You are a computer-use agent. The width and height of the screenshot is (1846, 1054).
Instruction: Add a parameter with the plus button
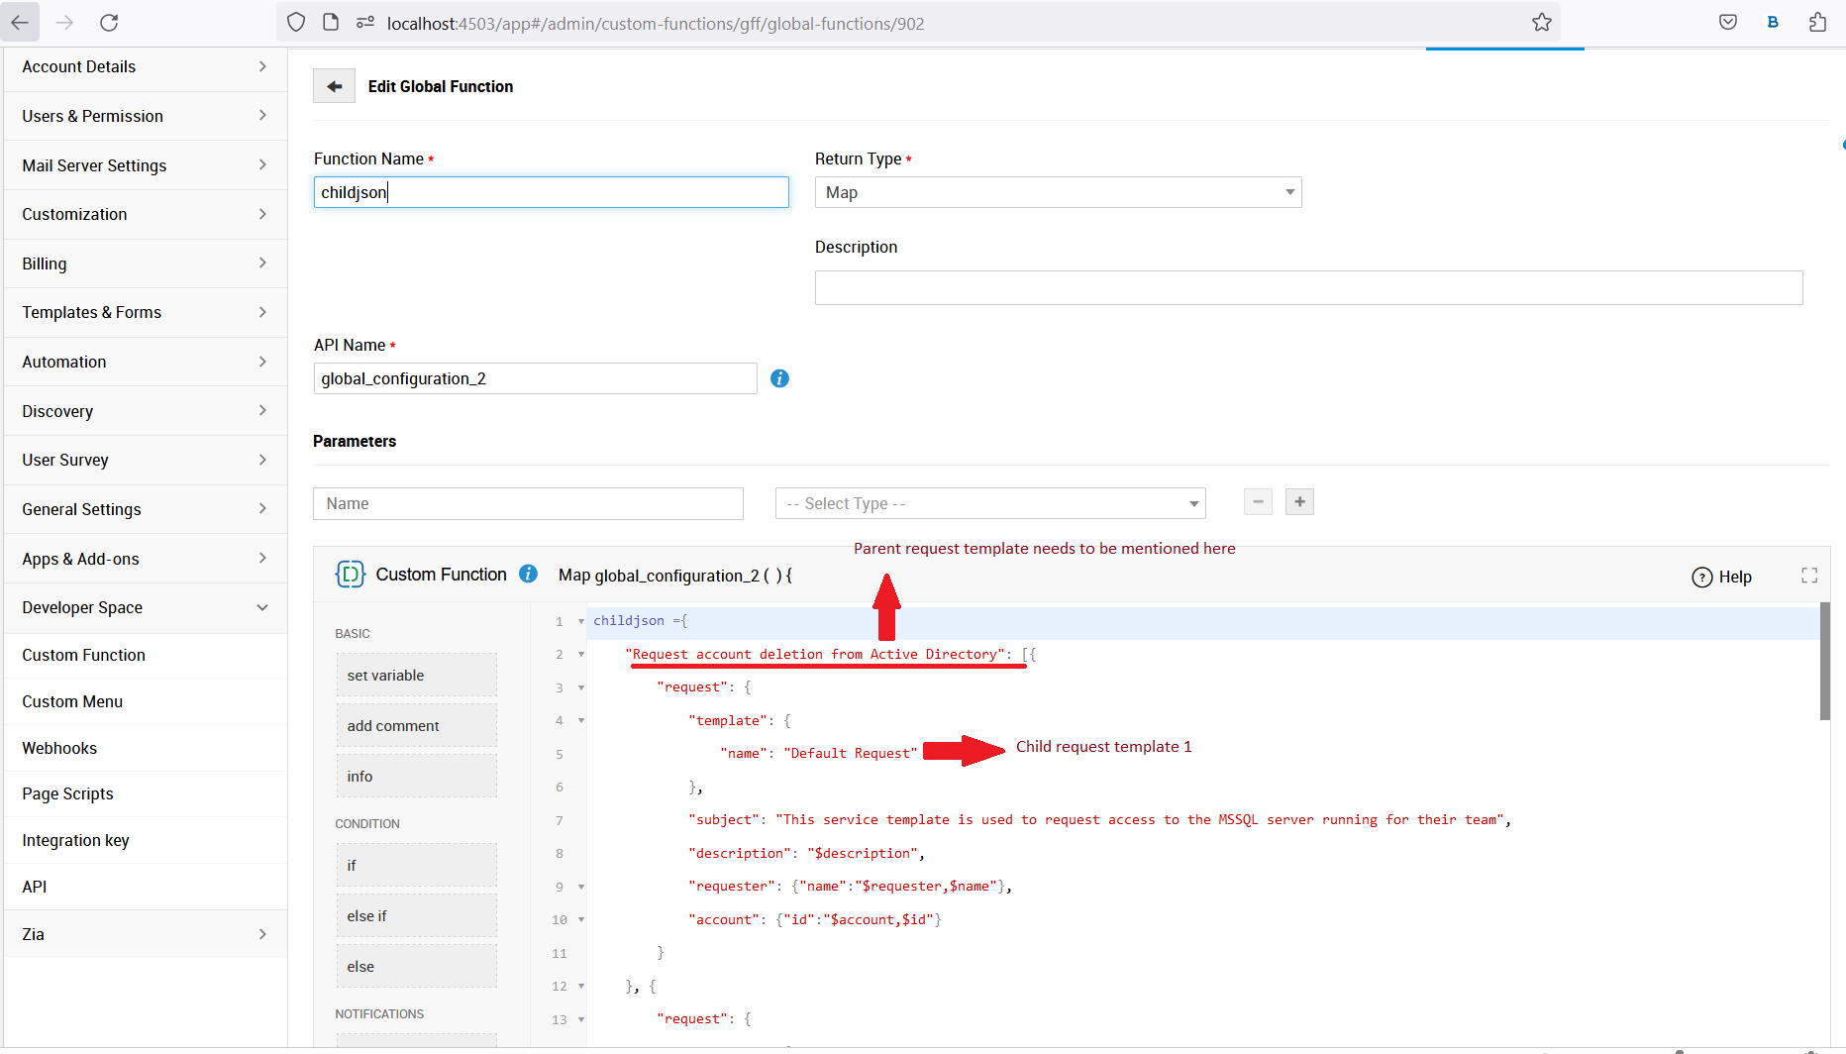click(1299, 502)
